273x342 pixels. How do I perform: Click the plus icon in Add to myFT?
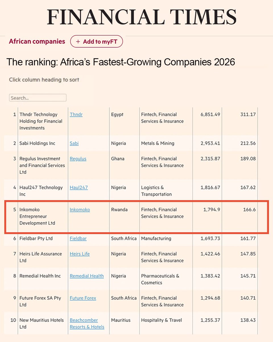[78, 42]
